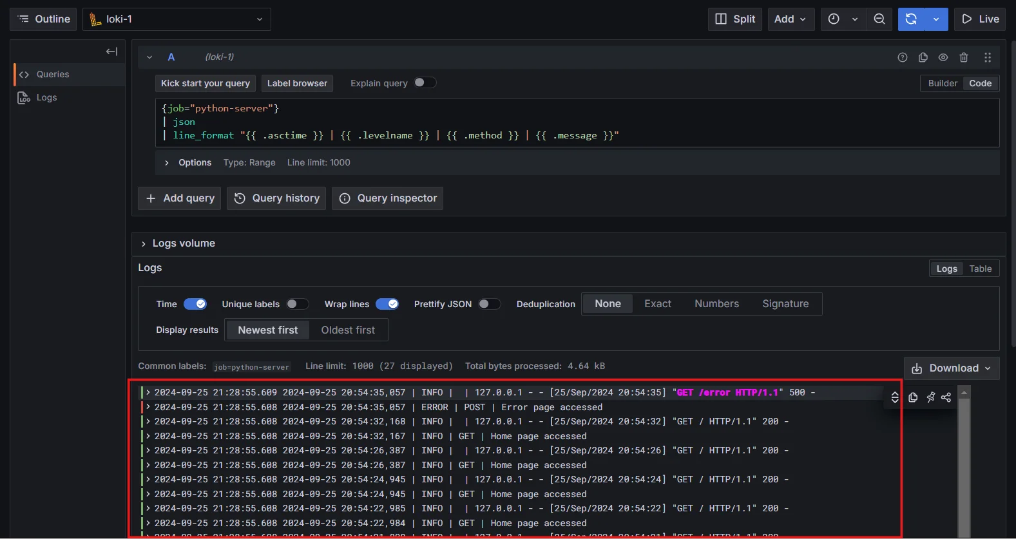This screenshot has width=1016, height=539.
Task: Copy log line icon
Action: (913, 397)
